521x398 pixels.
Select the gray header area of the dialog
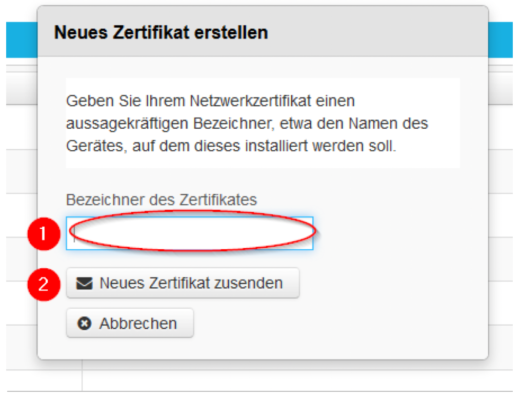pos(359,32)
